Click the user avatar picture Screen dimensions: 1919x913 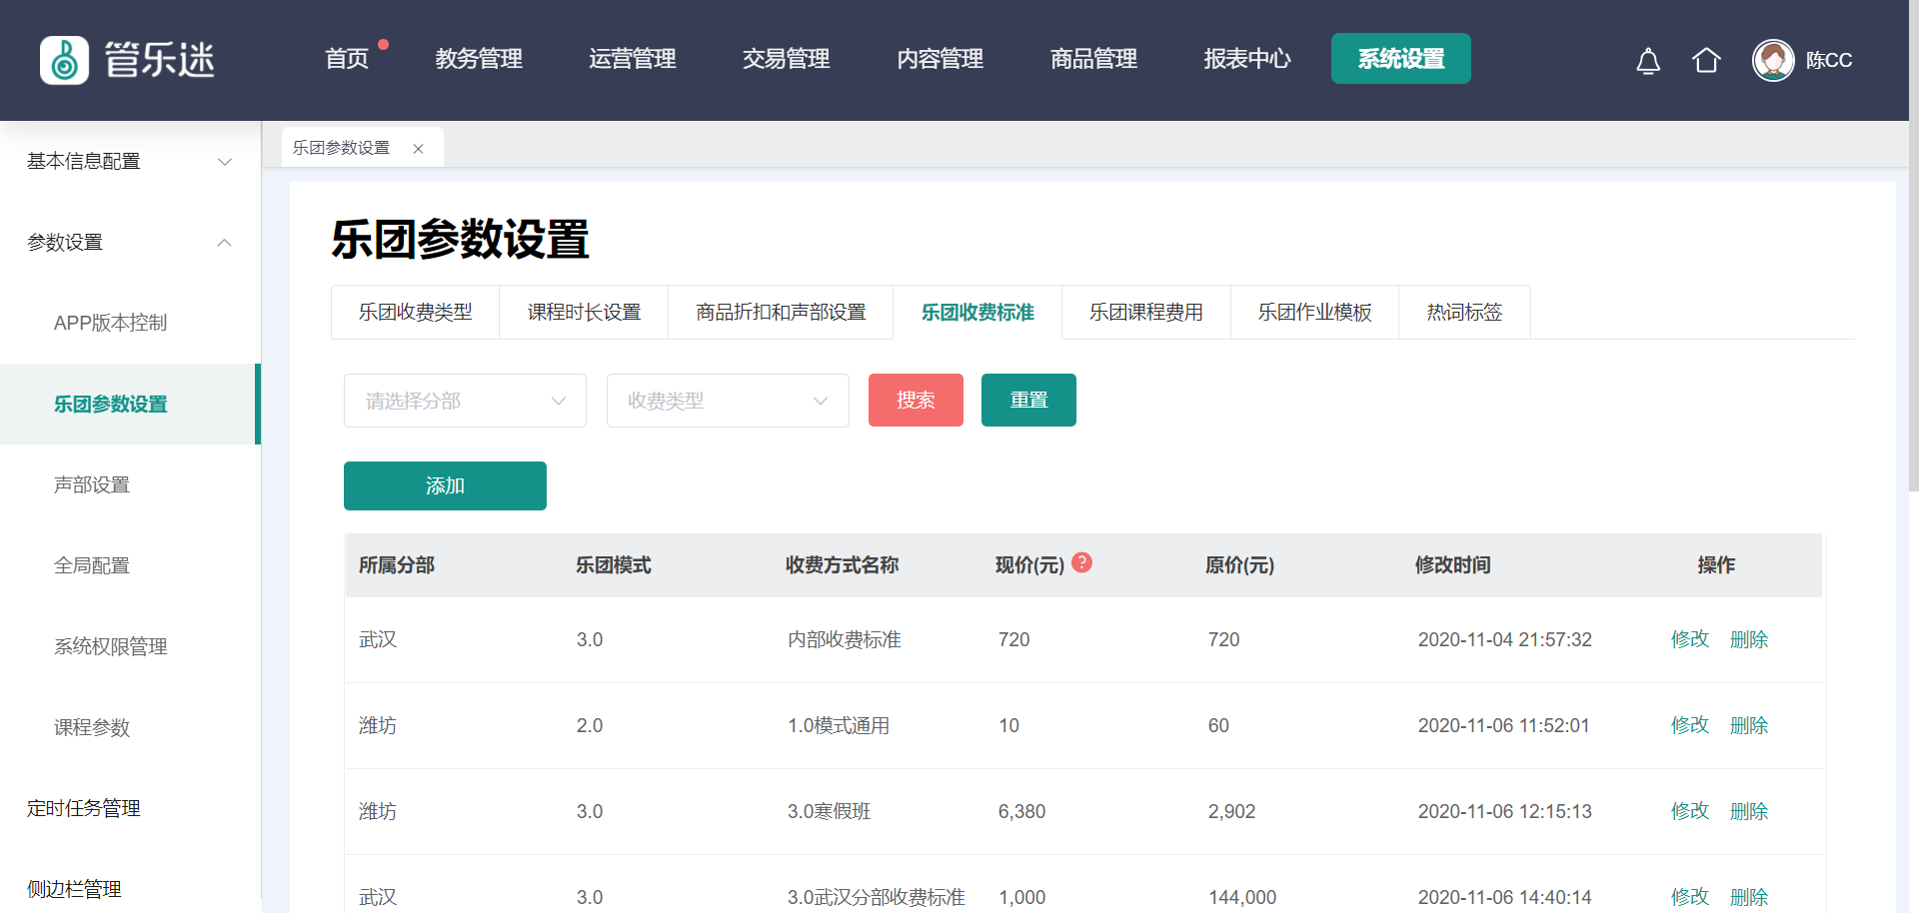[1773, 60]
